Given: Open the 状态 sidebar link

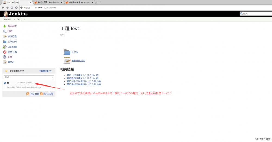Looking at the screenshot, I should 10,31.
